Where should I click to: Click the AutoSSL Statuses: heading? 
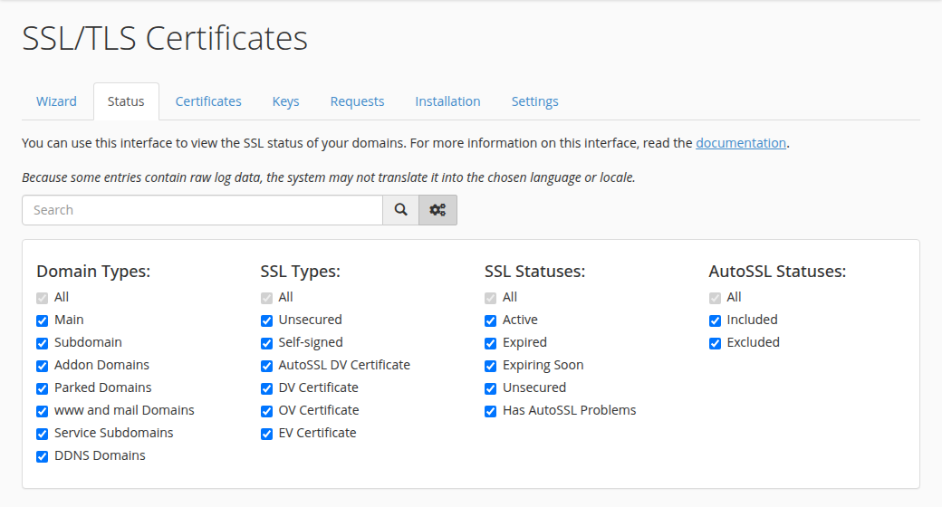tap(777, 272)
